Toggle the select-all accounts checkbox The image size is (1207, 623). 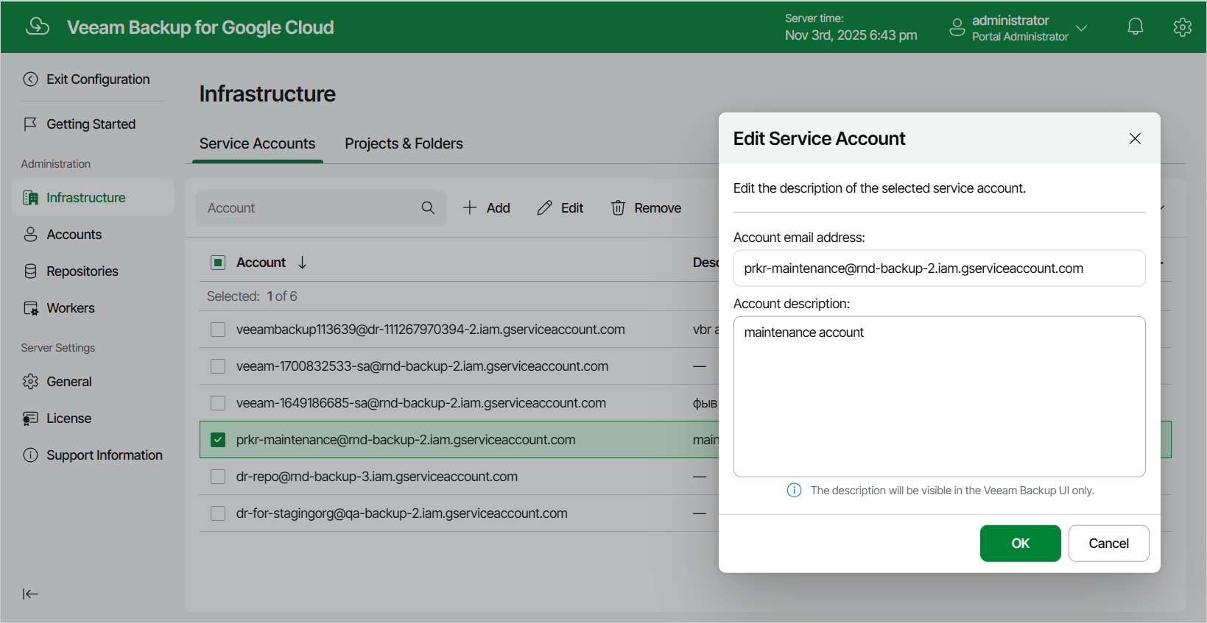tap(218, 263)
